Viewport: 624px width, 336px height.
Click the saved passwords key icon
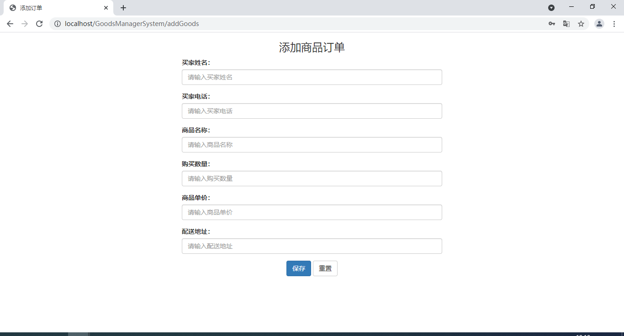(x=552, y=24)
